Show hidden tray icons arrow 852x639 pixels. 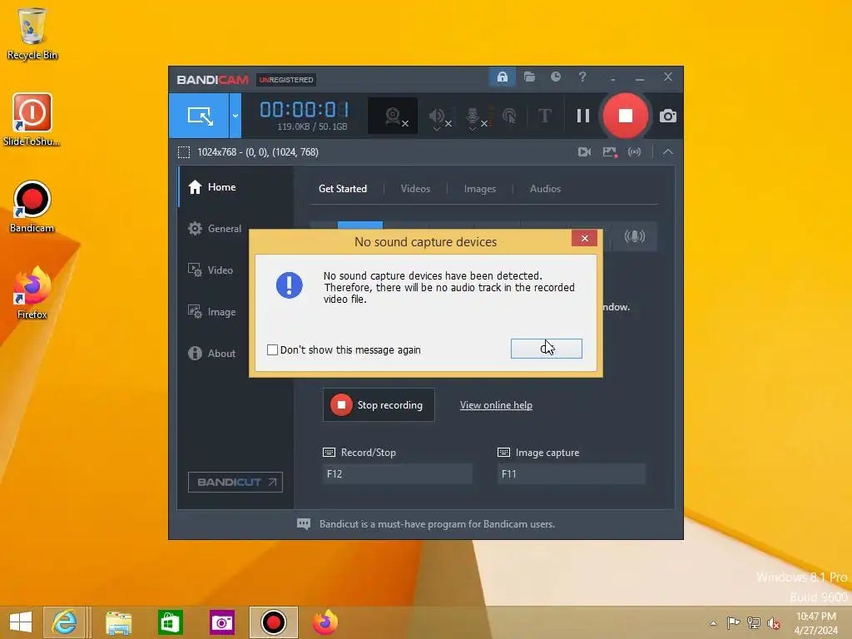point(713,623)
